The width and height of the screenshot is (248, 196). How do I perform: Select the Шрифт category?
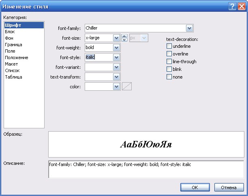click(x=24, y=25)
